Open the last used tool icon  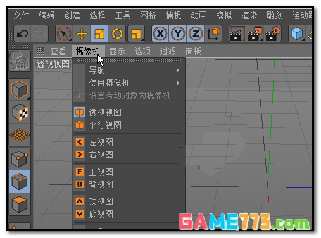[x=136, y=33]
